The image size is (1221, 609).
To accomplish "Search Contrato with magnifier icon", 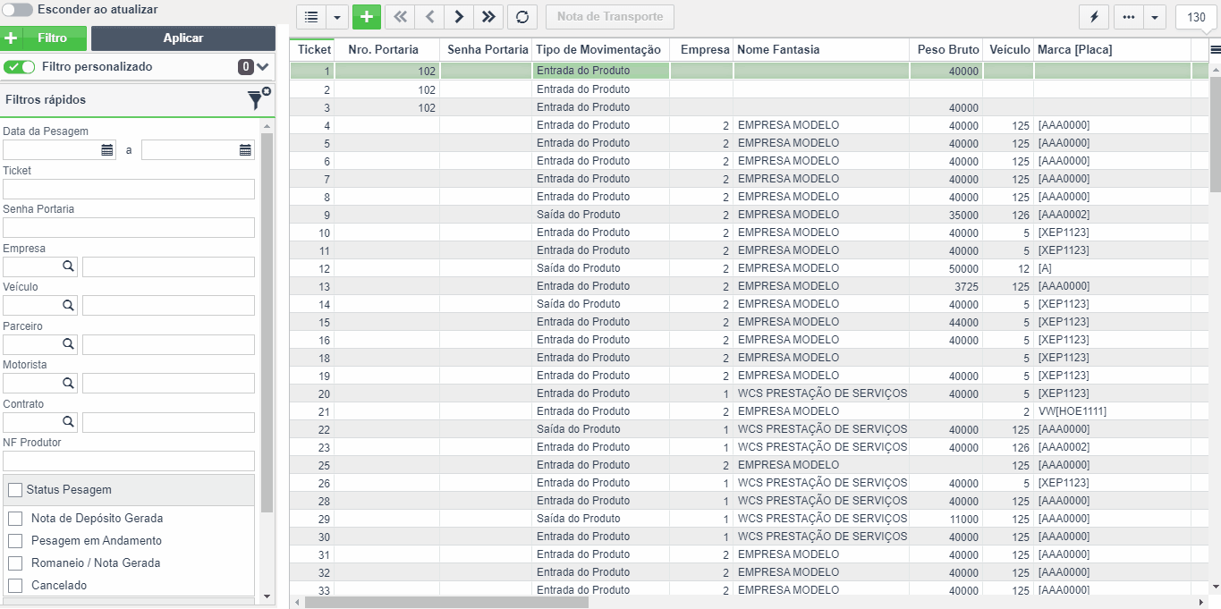I will (68, 422).
